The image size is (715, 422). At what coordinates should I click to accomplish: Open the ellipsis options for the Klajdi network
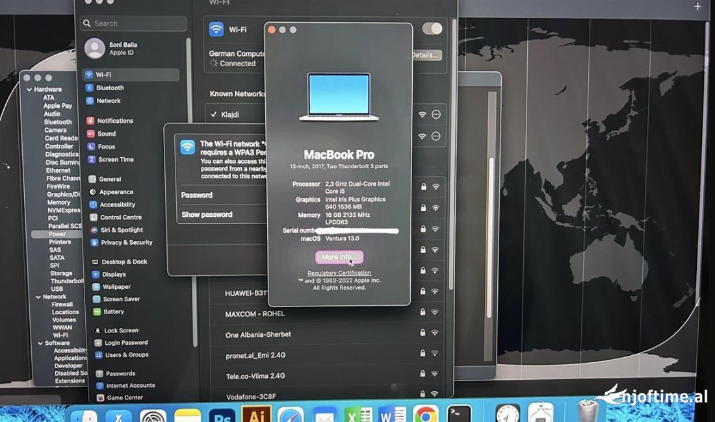[x=436, y=114]
